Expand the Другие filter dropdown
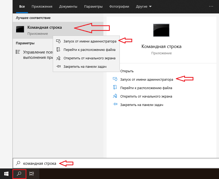The width and height of the screenshot is (219, 179). pos(144,6)
